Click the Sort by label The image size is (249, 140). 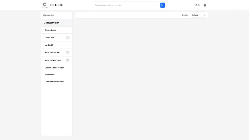[x=185, y=15]
